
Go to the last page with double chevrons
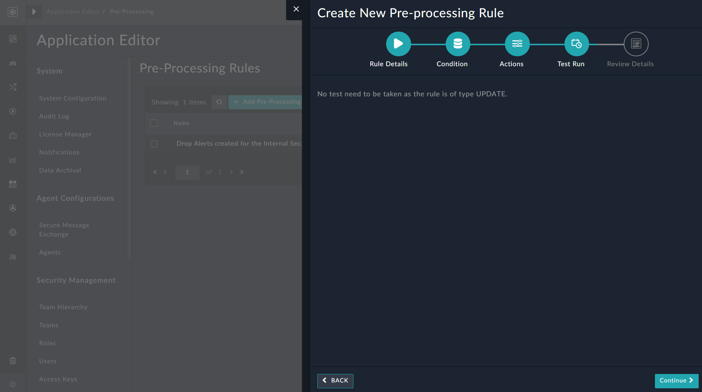pyautogui.click(x=242, y=172)
